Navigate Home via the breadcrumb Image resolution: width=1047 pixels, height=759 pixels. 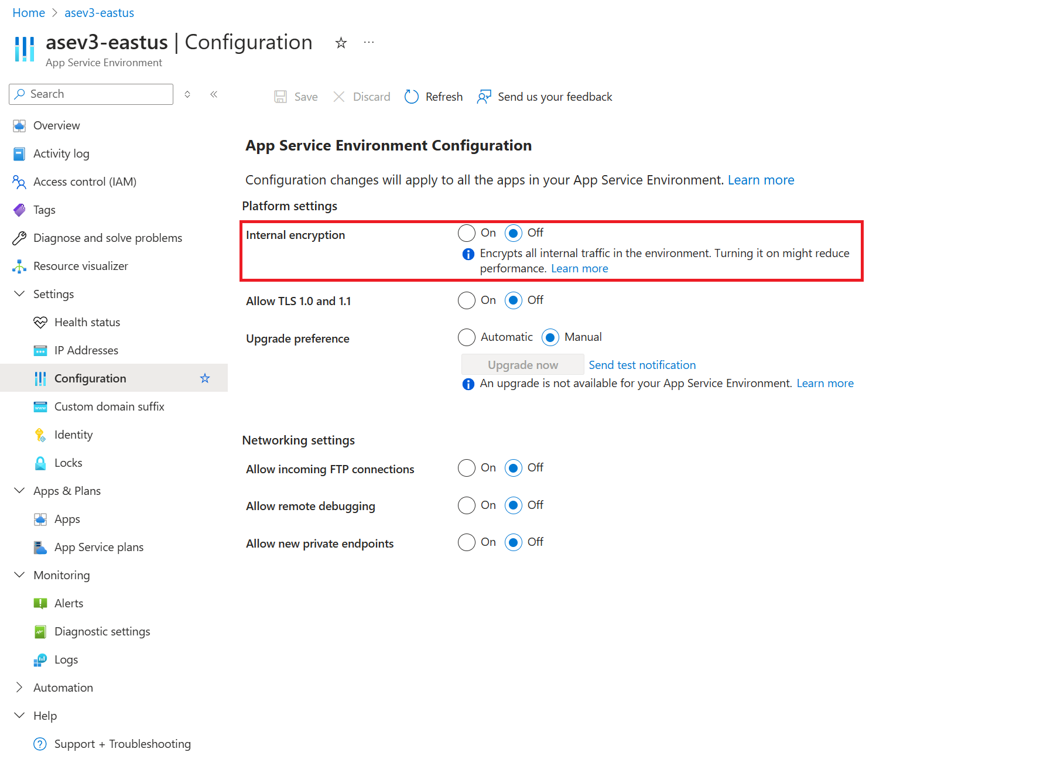pos(28,12)
